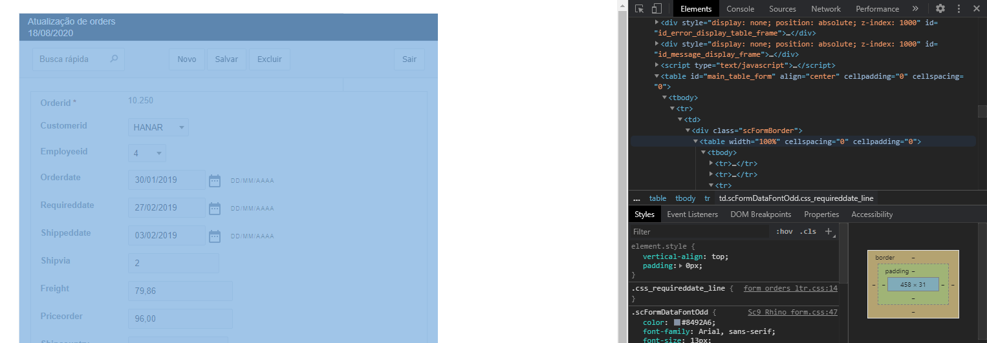The width and height of the screenshot is (987, 343).
Task: Click the Requireddate field 27/02/2019
Action: 166,208
